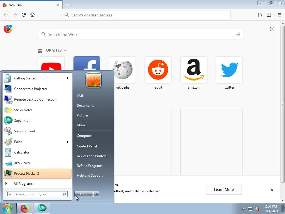The image size is (285, 214).
Task: Open the taskbar clock and date
Action: [271, 209]
